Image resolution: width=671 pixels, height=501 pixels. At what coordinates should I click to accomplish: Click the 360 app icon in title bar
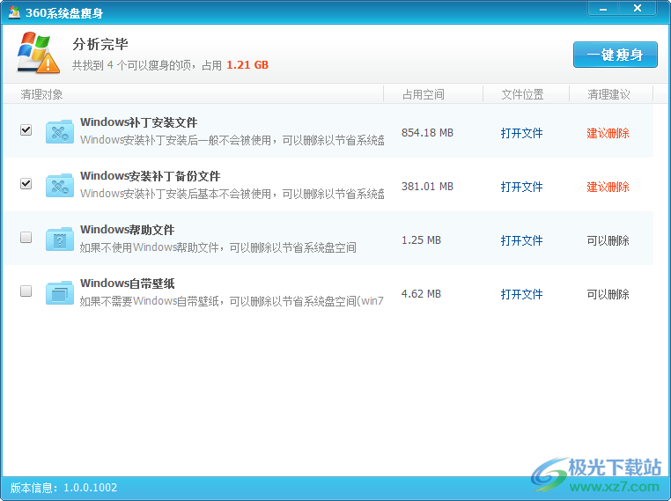[x=14, y=11]
